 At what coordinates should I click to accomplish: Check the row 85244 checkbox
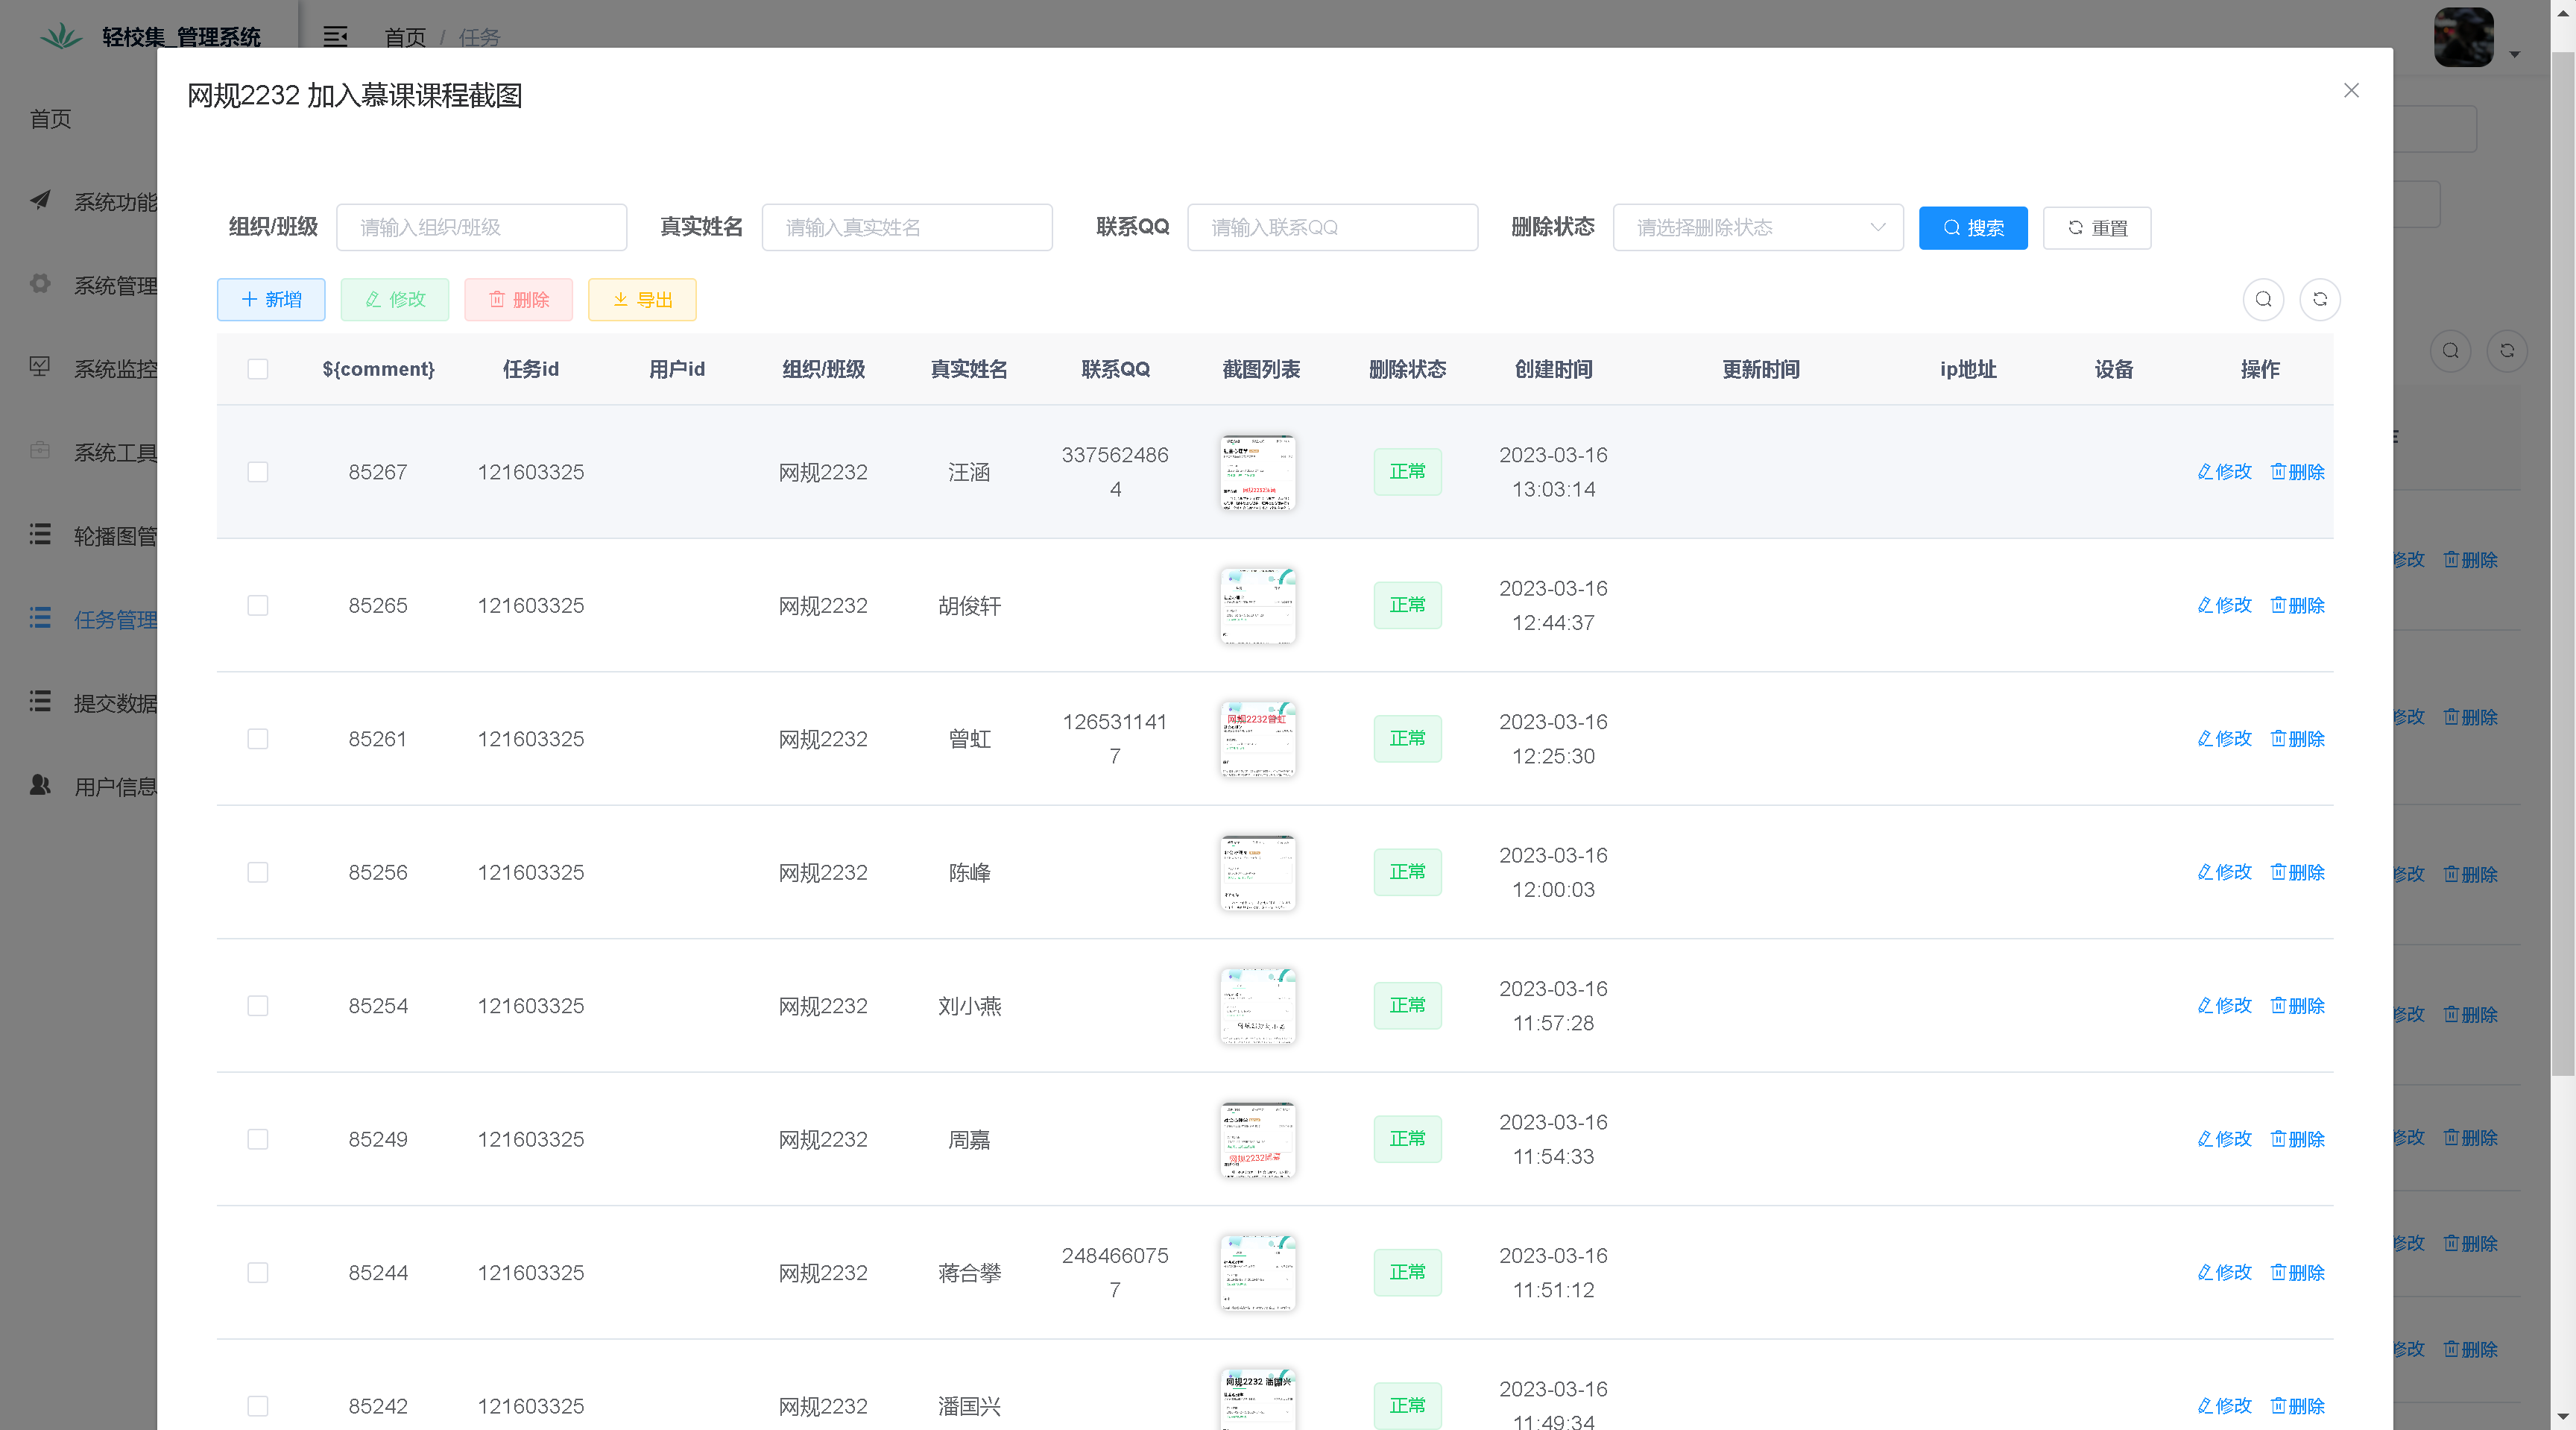pyautogui.click(x=258, y=1273)
